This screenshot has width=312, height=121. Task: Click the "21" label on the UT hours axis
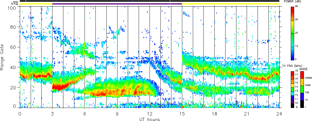[x=247, y=114]
